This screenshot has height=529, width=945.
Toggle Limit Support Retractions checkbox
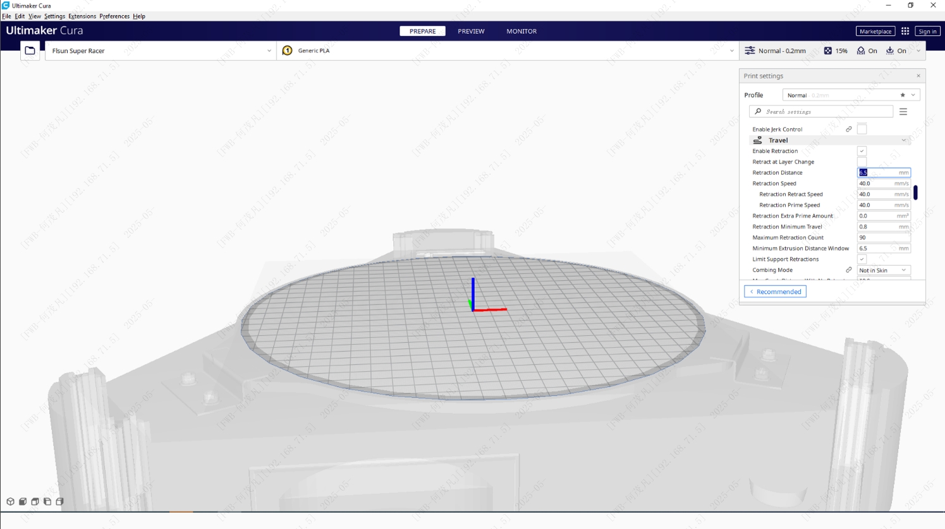coord(862,259)
